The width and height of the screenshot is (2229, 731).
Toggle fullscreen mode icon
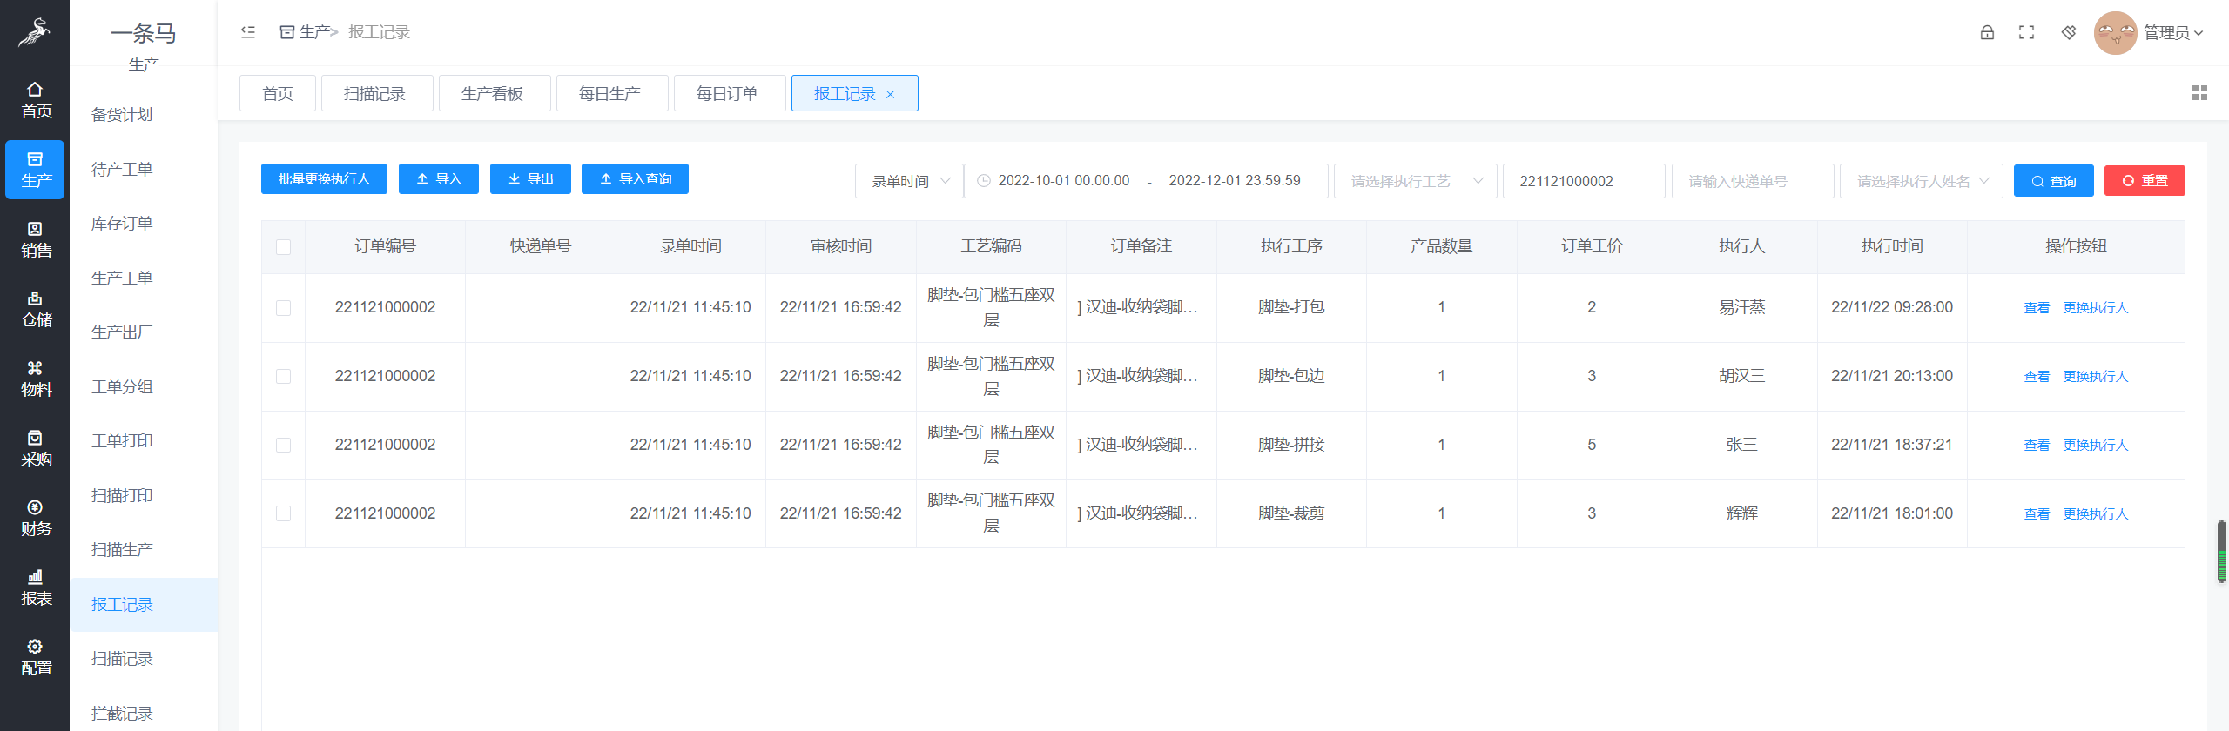coord(2027,32)
